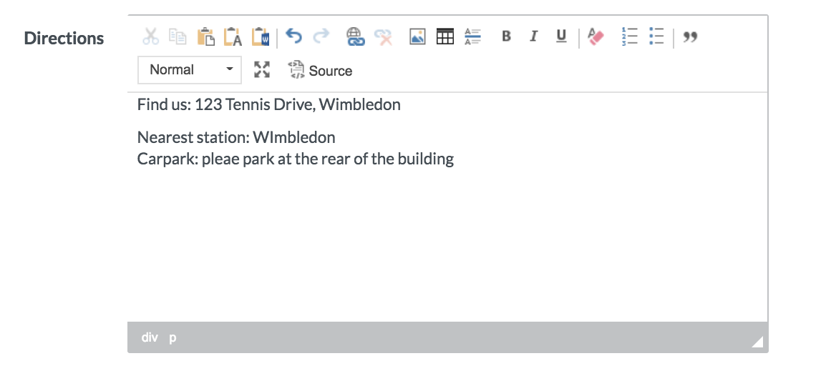826x386 pixels.
Task: Toggle bold formatting
Action: pos(506,36)
